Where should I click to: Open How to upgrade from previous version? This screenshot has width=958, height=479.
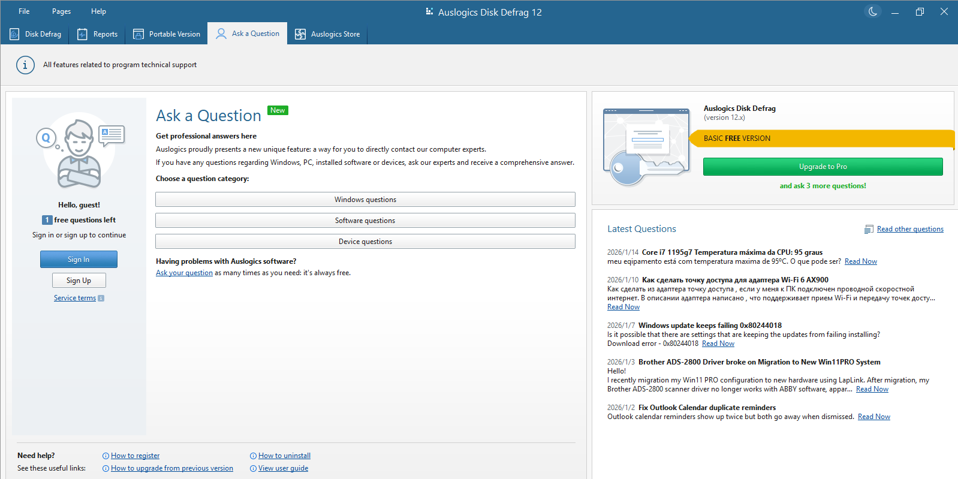pyautogui.click(x=172, y=468)
